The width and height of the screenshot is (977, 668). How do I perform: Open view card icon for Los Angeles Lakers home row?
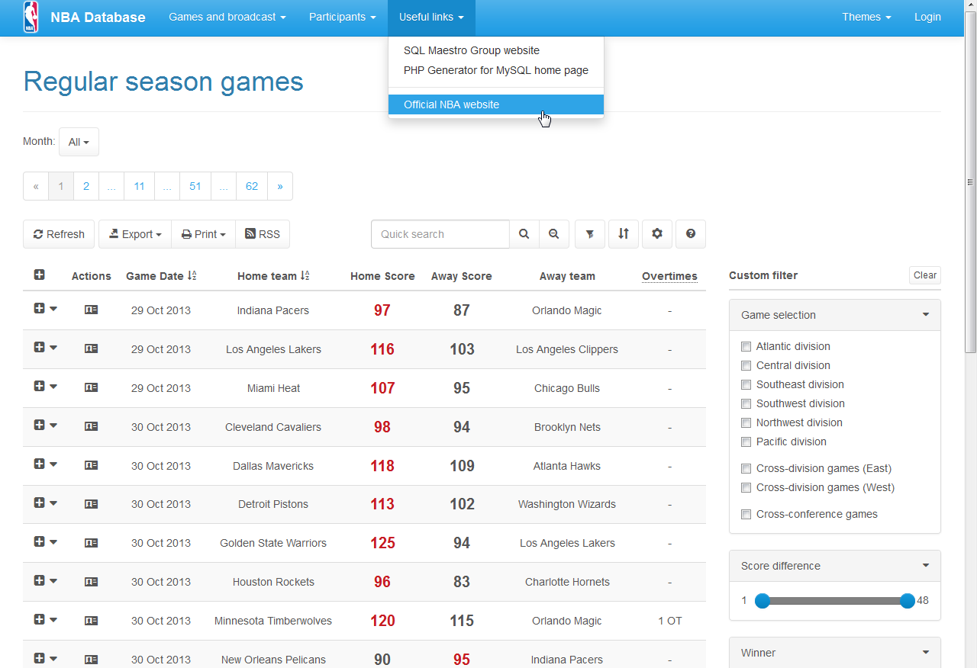[92, 348]
